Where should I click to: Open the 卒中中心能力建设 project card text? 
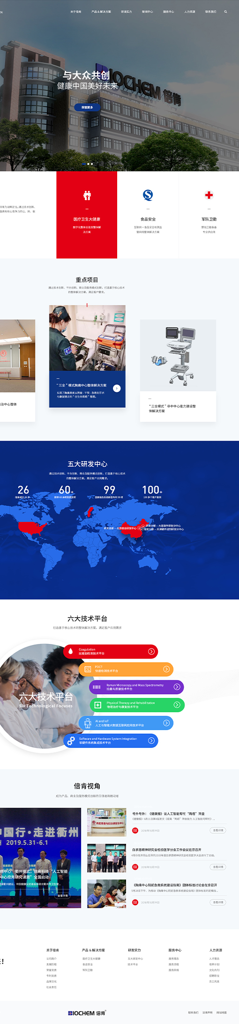point(172,408)
